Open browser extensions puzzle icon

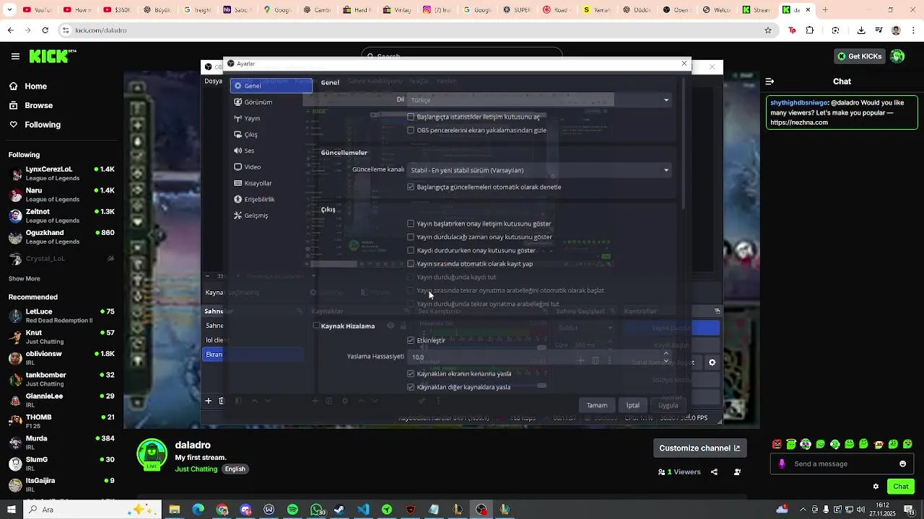810,30
